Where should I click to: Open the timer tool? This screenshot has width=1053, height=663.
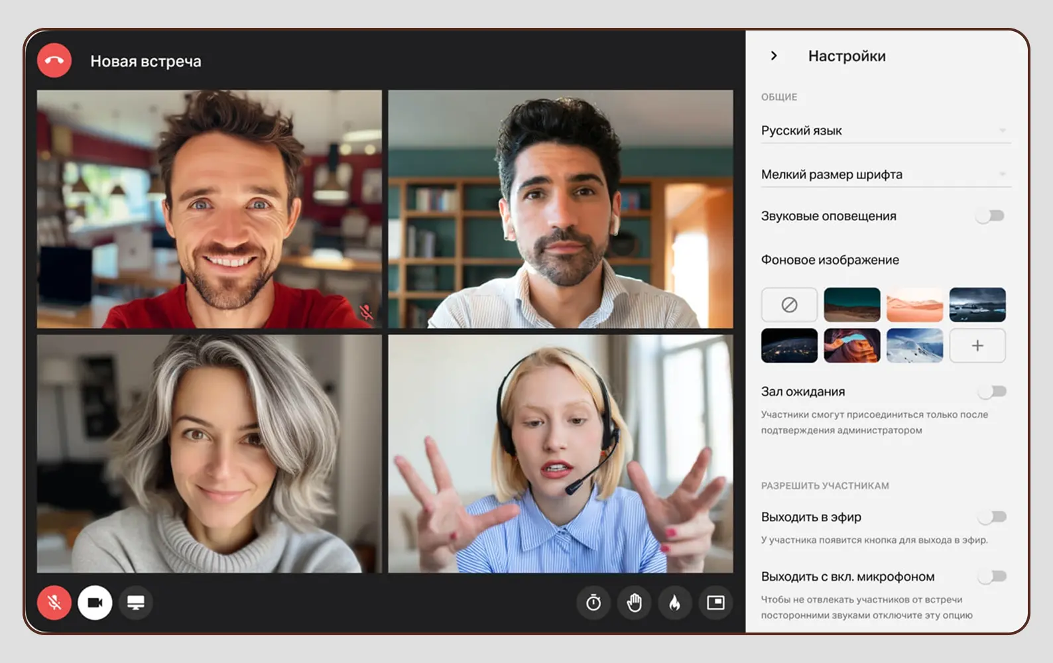593,603
